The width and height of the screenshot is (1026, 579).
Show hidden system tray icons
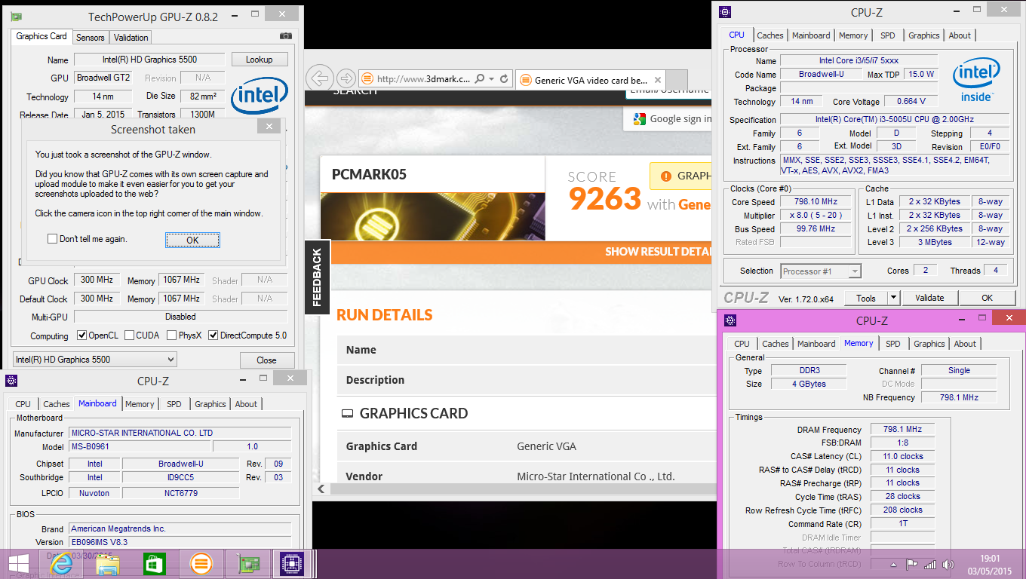coord(894,564)
